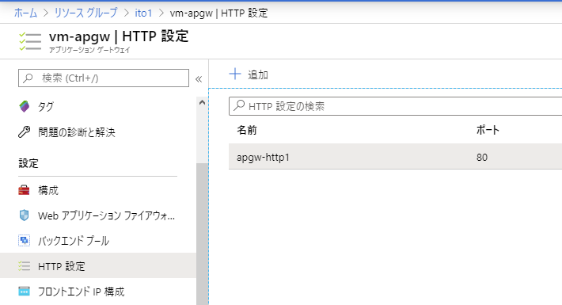The width and height of the screenshot is (562, 305).
Task: Sort by the 名前 column header
Action: click(x=247, y=130)
